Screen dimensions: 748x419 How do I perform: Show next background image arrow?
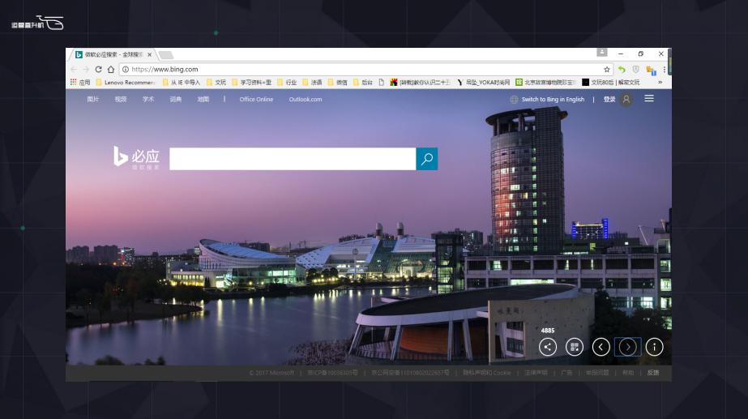tap(628, 347)
